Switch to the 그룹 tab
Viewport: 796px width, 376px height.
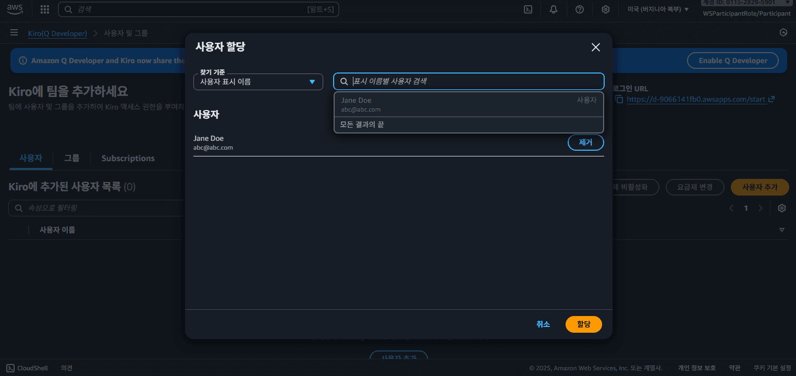[72, 159]
